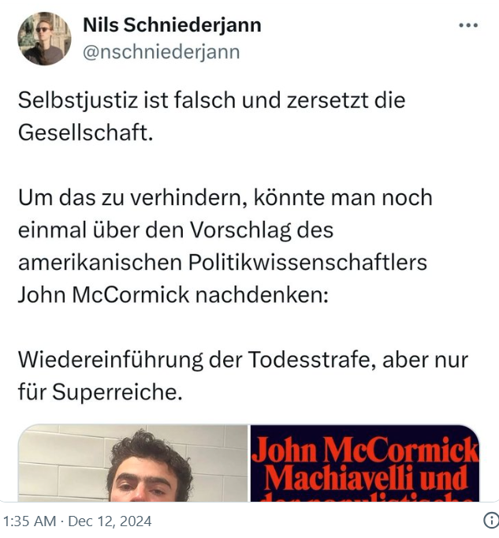The image size is (499, 538).
Task: Click the line 'Wiedereinführung der Todesstrafe'
Action: [x=243, y=360]
